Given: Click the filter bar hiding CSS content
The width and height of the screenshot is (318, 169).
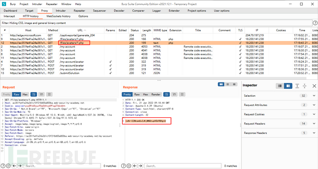Looking at the screenshot, I should click(x=156, y=23).
